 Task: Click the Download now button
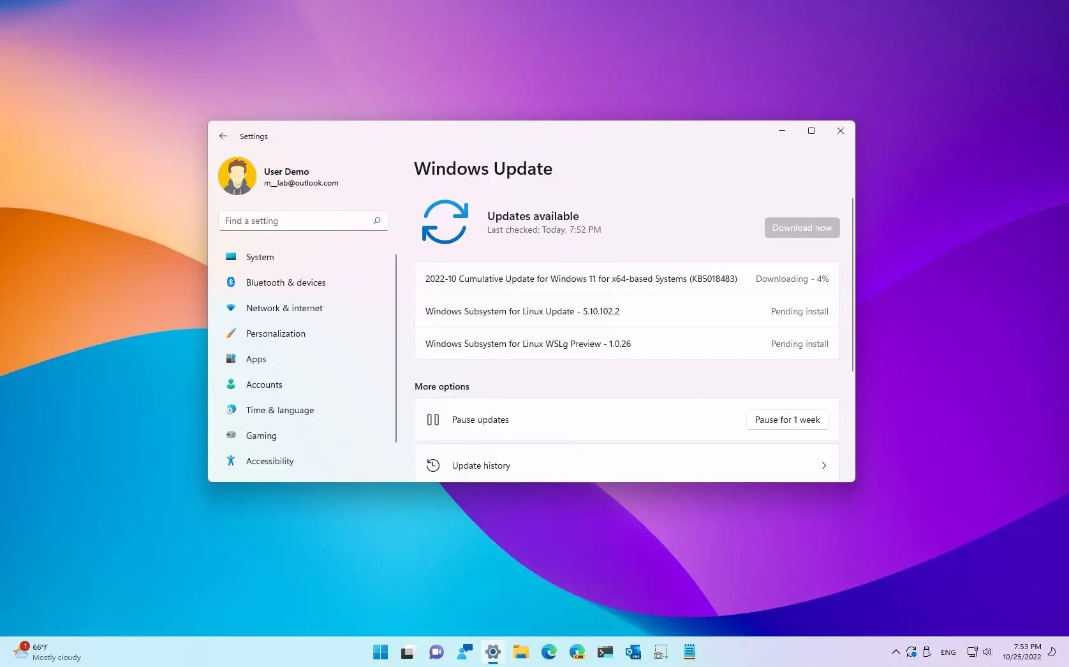coord(801,228)
